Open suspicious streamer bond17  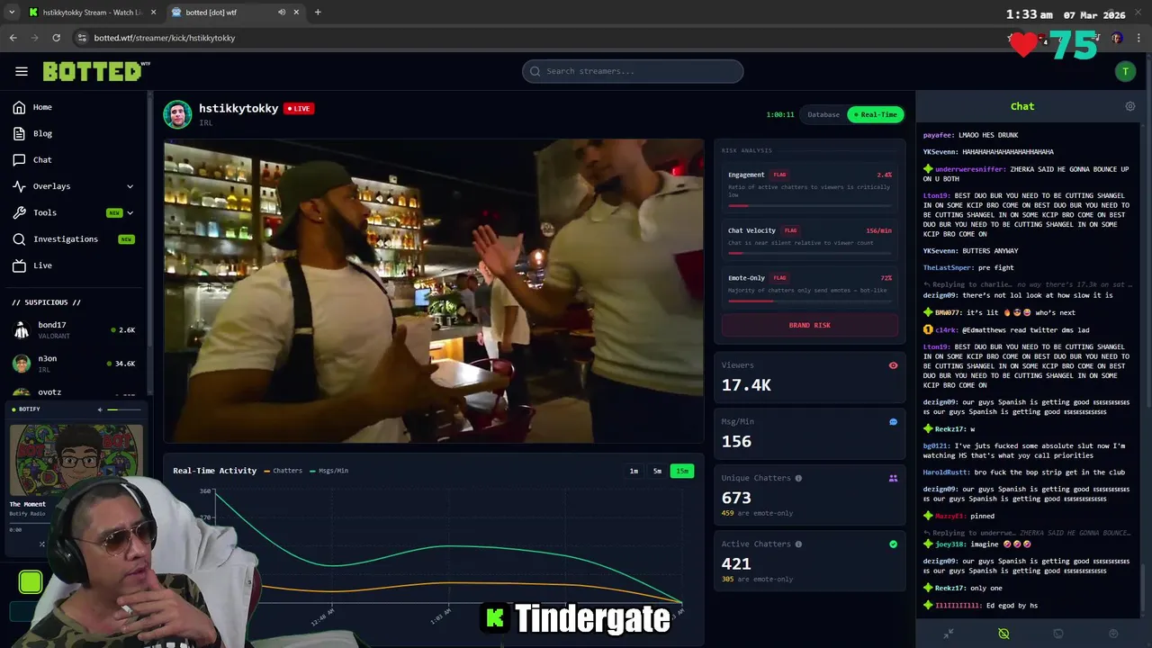click(76, 329)
